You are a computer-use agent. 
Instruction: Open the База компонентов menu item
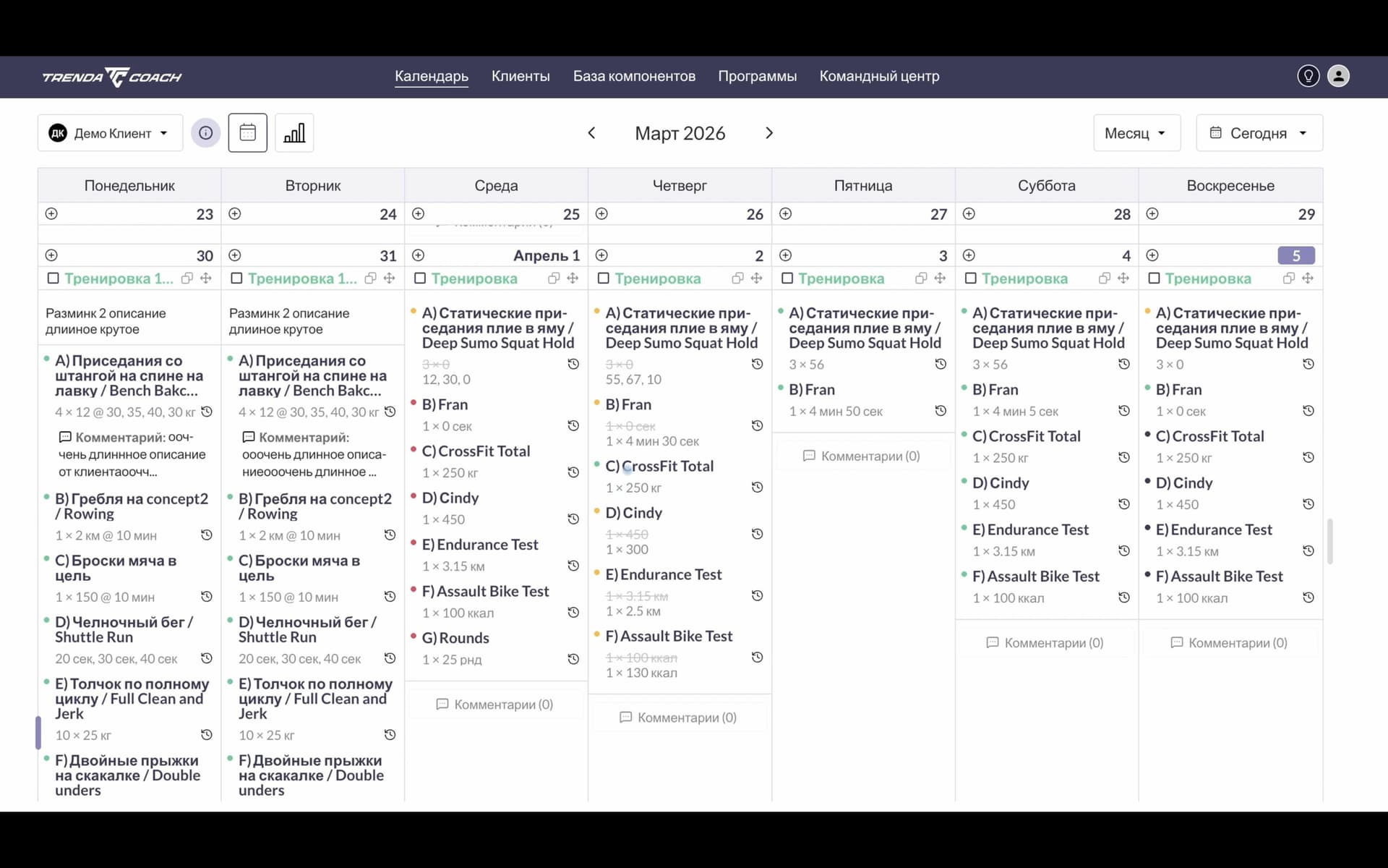[x=634, y=76]
